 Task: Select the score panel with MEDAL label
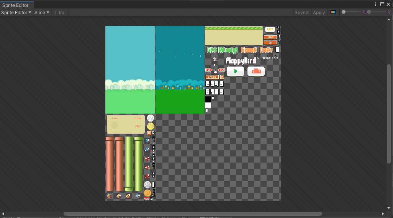tap(126, 124)
